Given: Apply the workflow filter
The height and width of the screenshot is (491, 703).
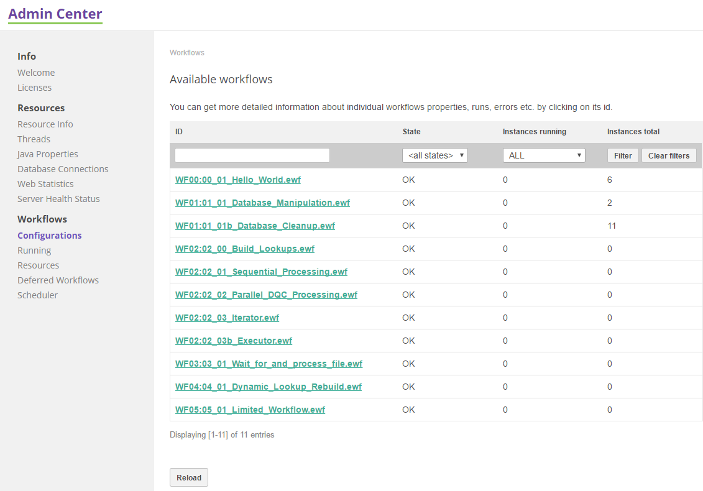Looking at the screenshot, I should coord(623,155).
